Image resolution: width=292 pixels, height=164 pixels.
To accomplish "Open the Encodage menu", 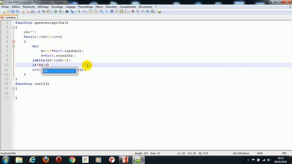I will (57, 7).
